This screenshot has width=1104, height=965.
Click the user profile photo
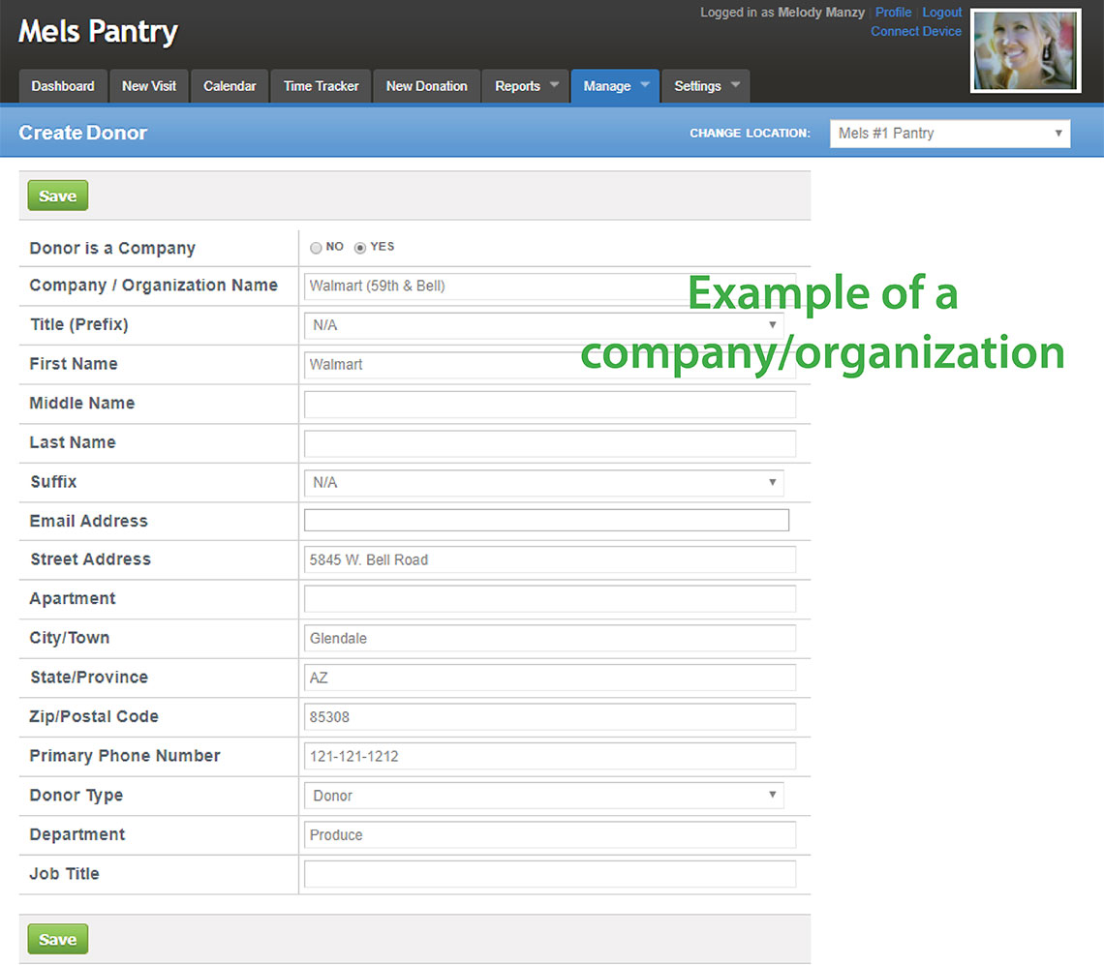tap(1026, 50)
